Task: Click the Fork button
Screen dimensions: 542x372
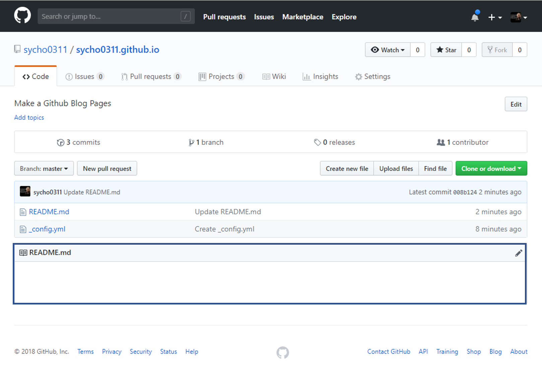Action: tap(497, 50)
